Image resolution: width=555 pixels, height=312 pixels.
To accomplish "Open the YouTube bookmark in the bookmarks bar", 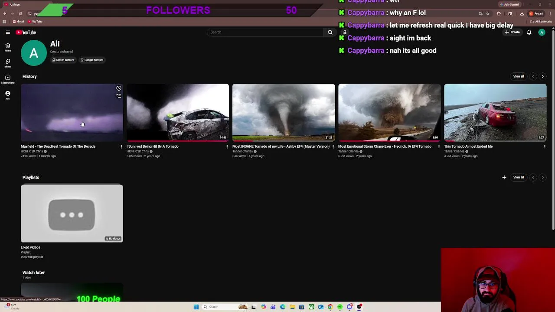I will [x=35, y=22].
